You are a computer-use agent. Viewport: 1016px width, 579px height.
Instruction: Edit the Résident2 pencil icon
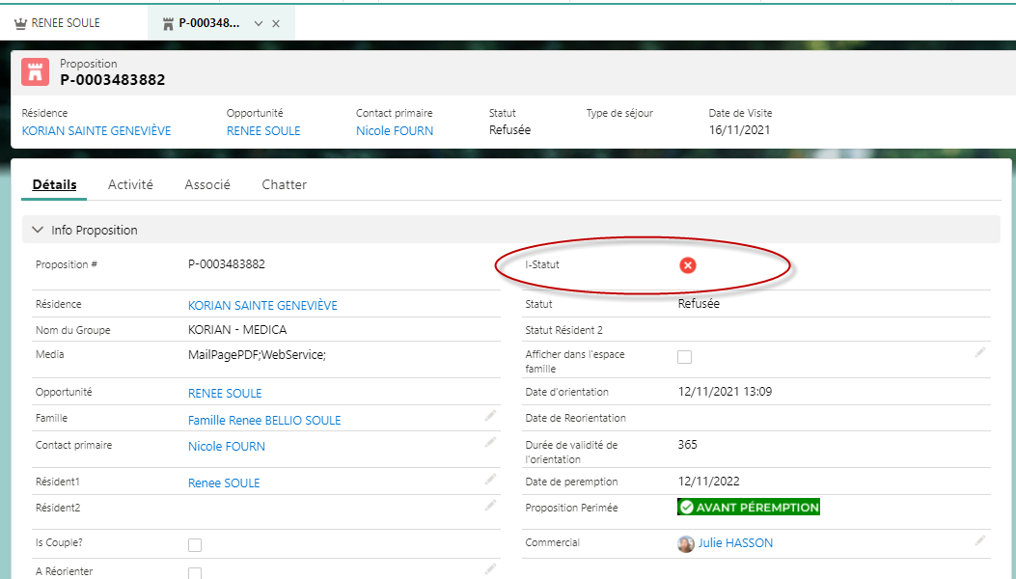point(490,505)
